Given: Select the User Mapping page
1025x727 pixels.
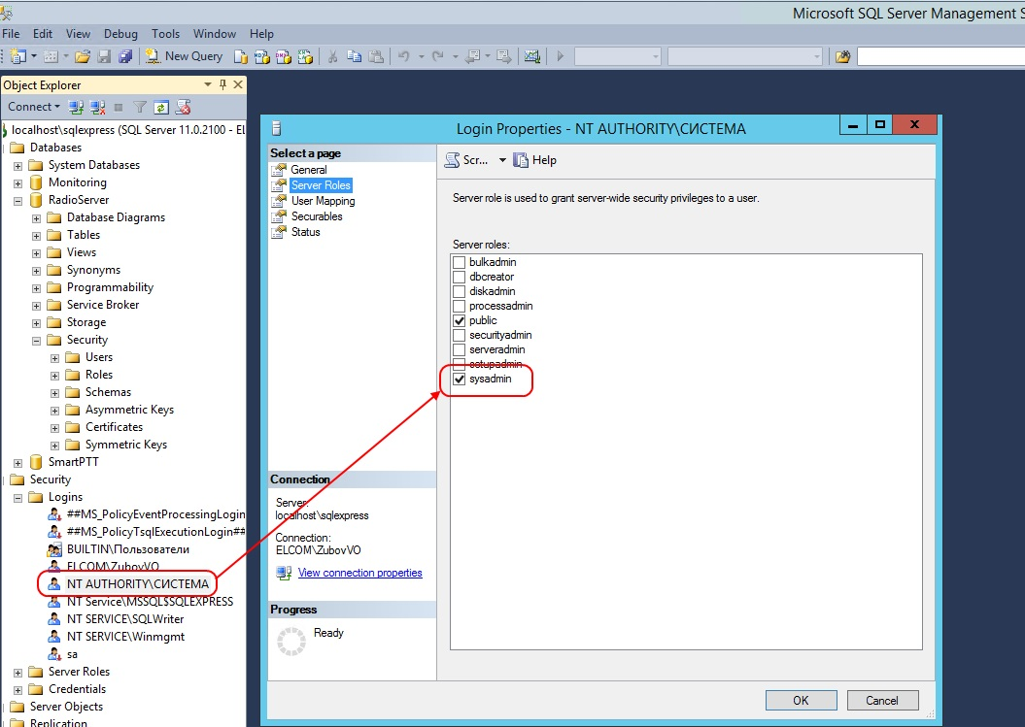Looking at the screenshot, I should (323, 201).
